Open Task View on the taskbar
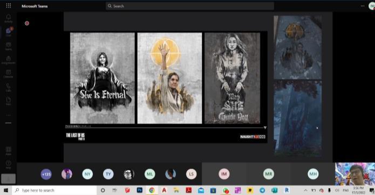Image resolution: width=375 pixels, height=195 pixels. click(115, 190)
